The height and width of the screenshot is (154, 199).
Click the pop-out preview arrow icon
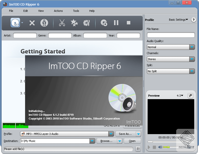(x=190, y=95)
